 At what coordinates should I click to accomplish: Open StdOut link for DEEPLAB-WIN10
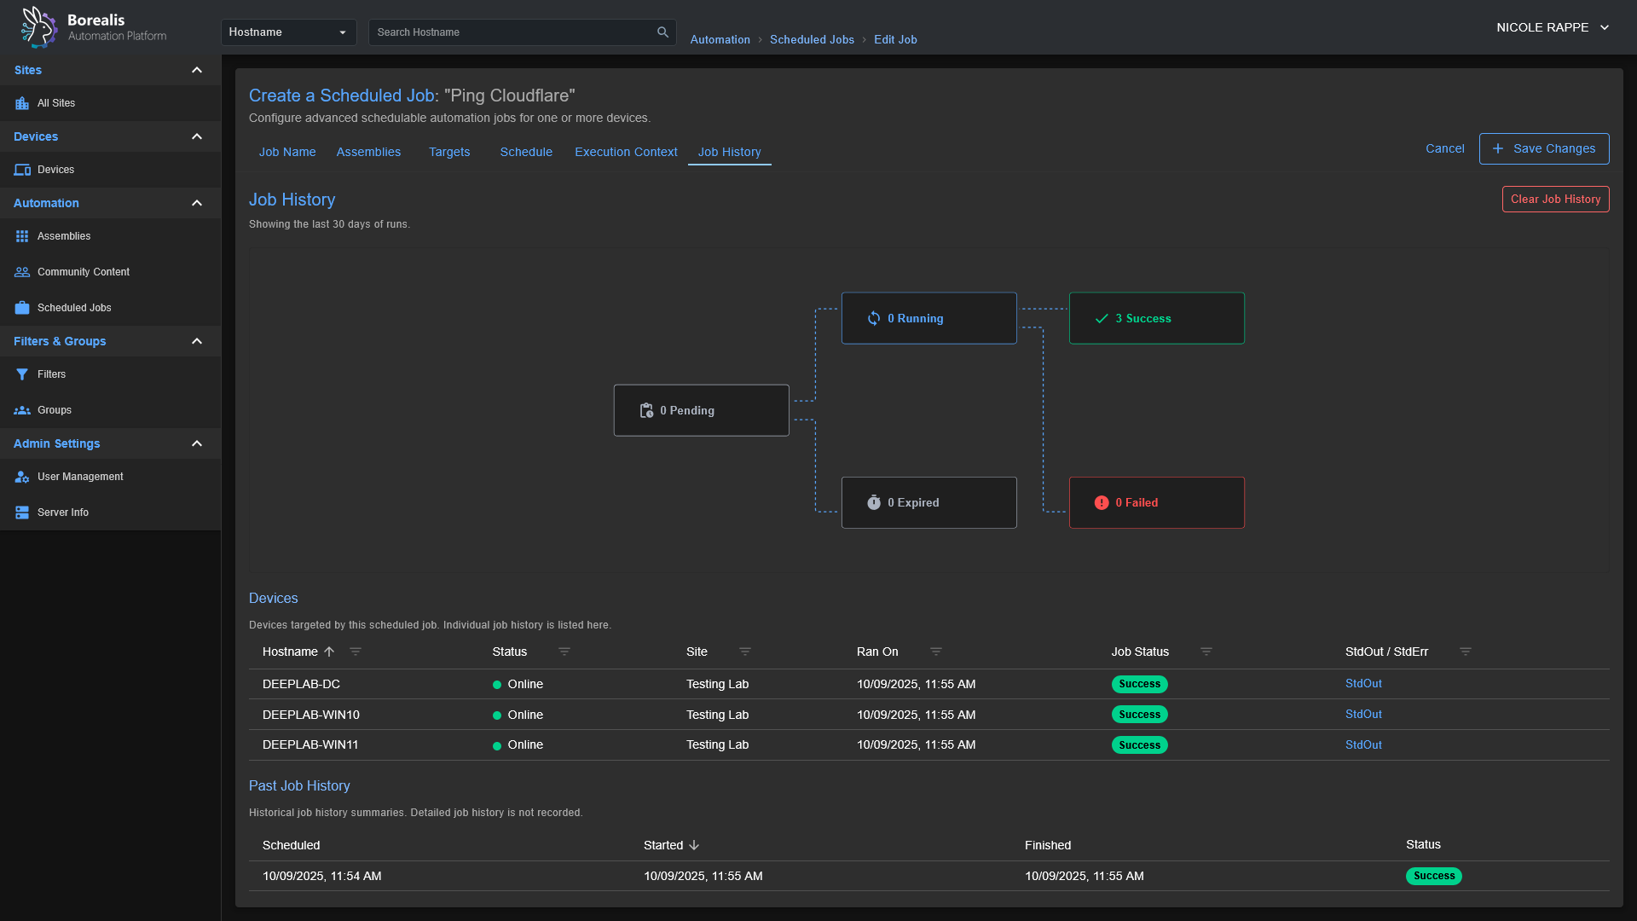pos(1363,714)
